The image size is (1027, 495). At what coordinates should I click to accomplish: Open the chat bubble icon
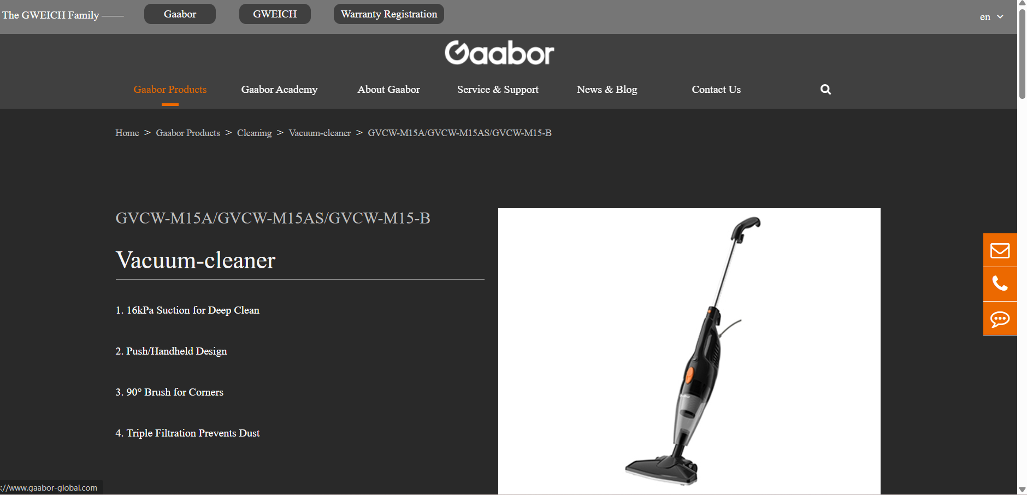1000,319
